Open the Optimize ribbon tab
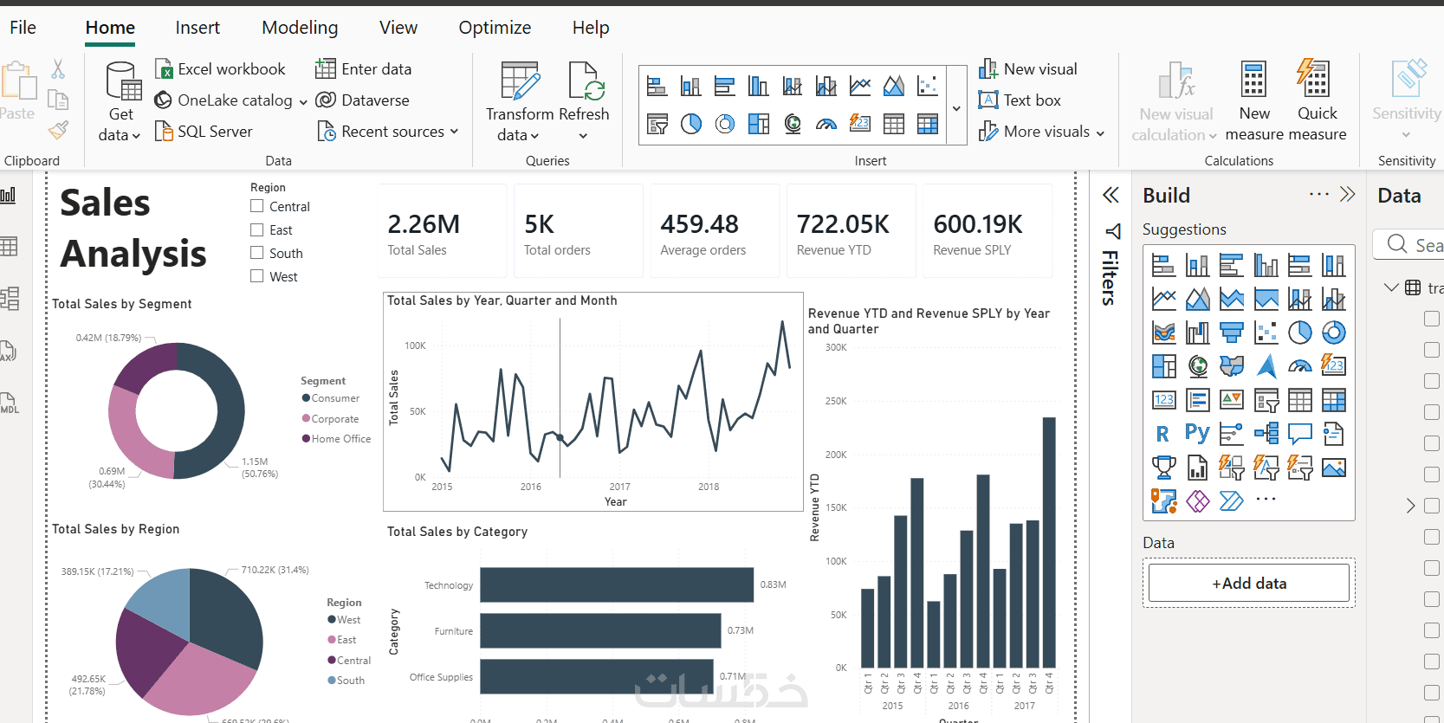Image resolution: width=1444 pixels, height=723 pixels. point(495,28)
